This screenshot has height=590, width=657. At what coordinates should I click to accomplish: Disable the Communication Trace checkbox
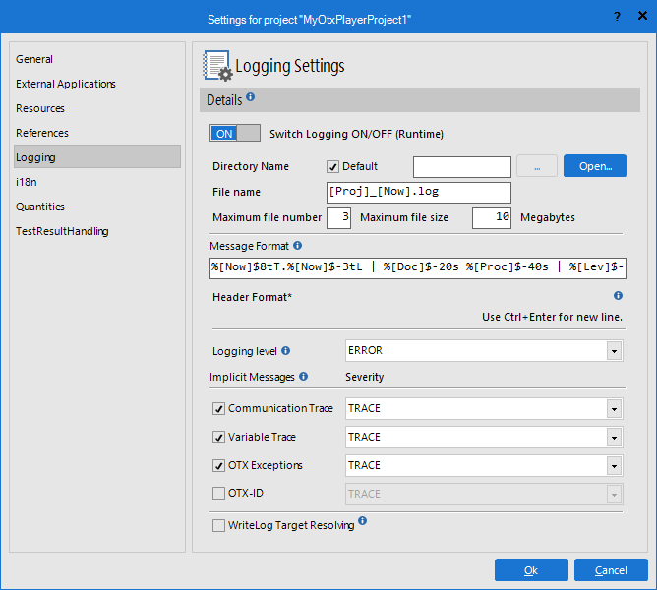pos(218,408)
